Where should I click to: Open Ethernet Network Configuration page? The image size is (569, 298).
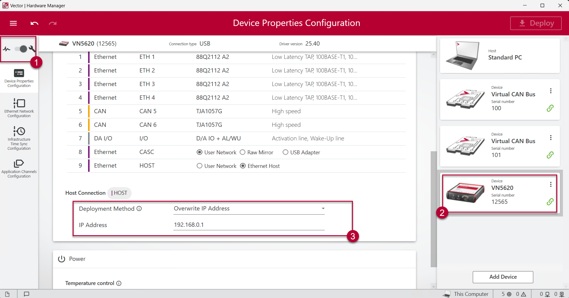[x=19, y=108]
